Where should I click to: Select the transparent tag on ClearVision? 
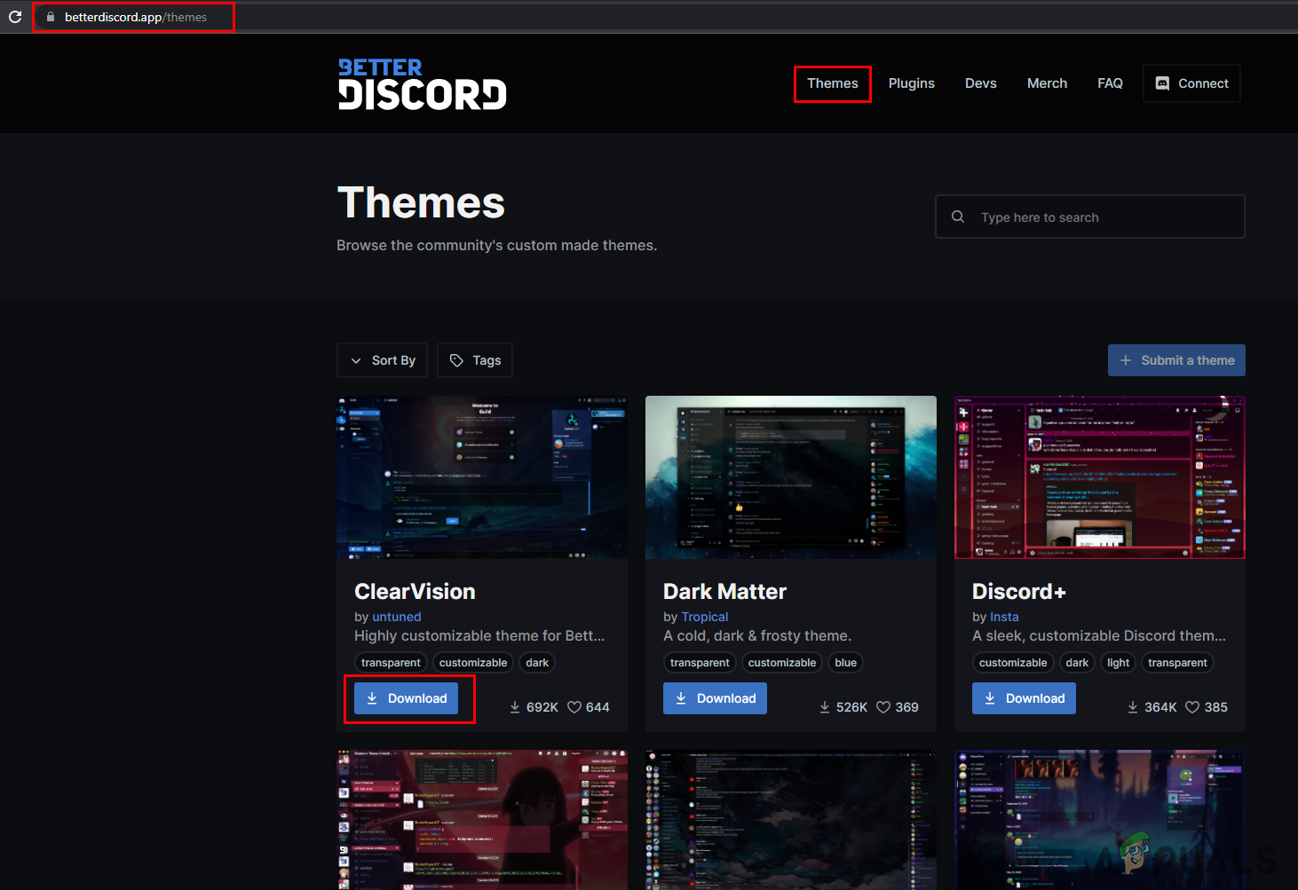391,663
